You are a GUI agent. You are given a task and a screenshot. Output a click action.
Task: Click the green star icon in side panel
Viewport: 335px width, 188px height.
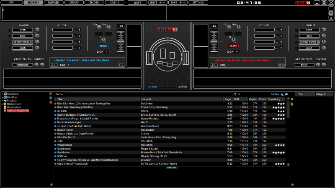(x=292, y=99)
